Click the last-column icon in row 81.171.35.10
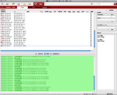The width and height of the screenshot is (117, 95). pos(91,46)
